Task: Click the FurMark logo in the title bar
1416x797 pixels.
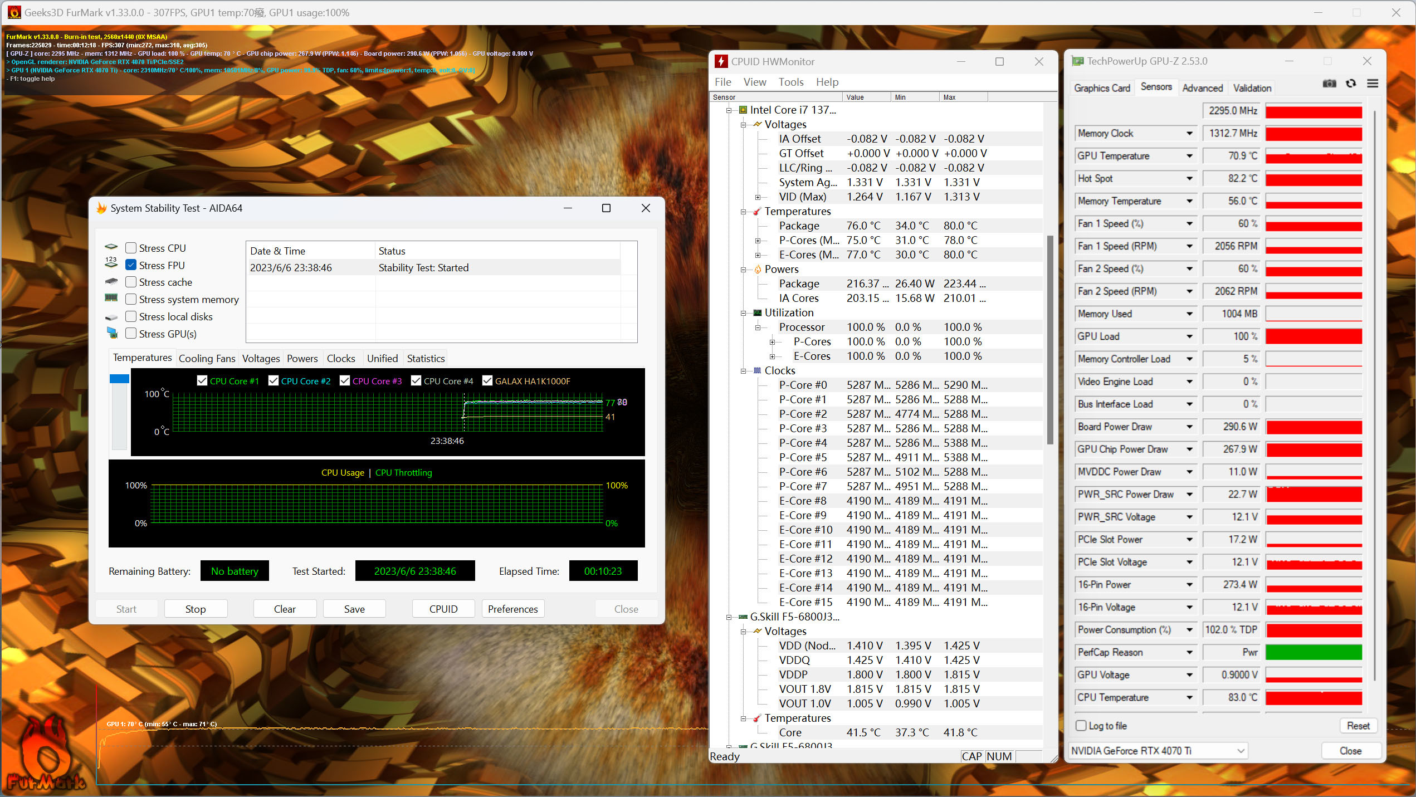Action: tap(14, 12)
